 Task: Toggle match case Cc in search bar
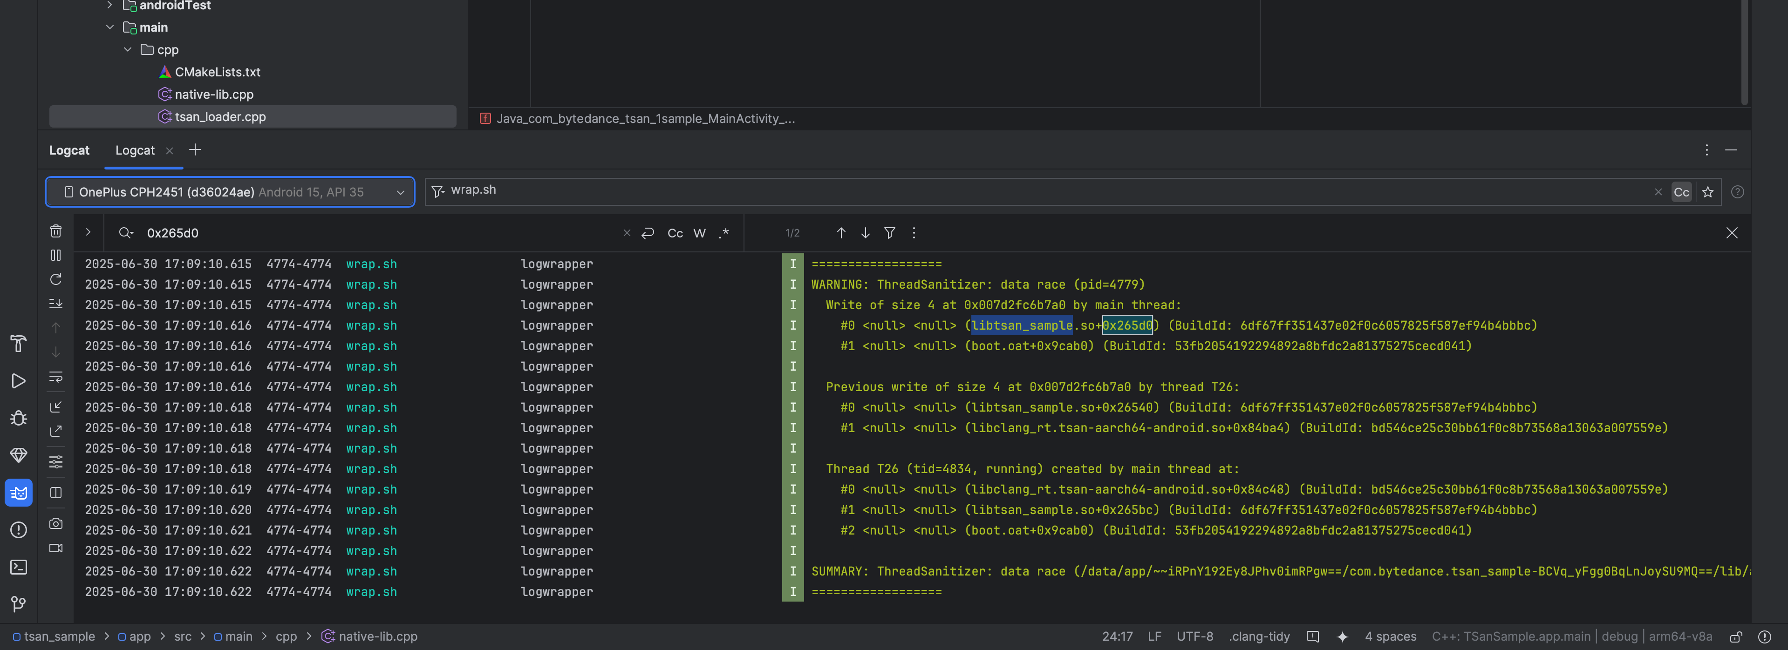coord(675,233)
